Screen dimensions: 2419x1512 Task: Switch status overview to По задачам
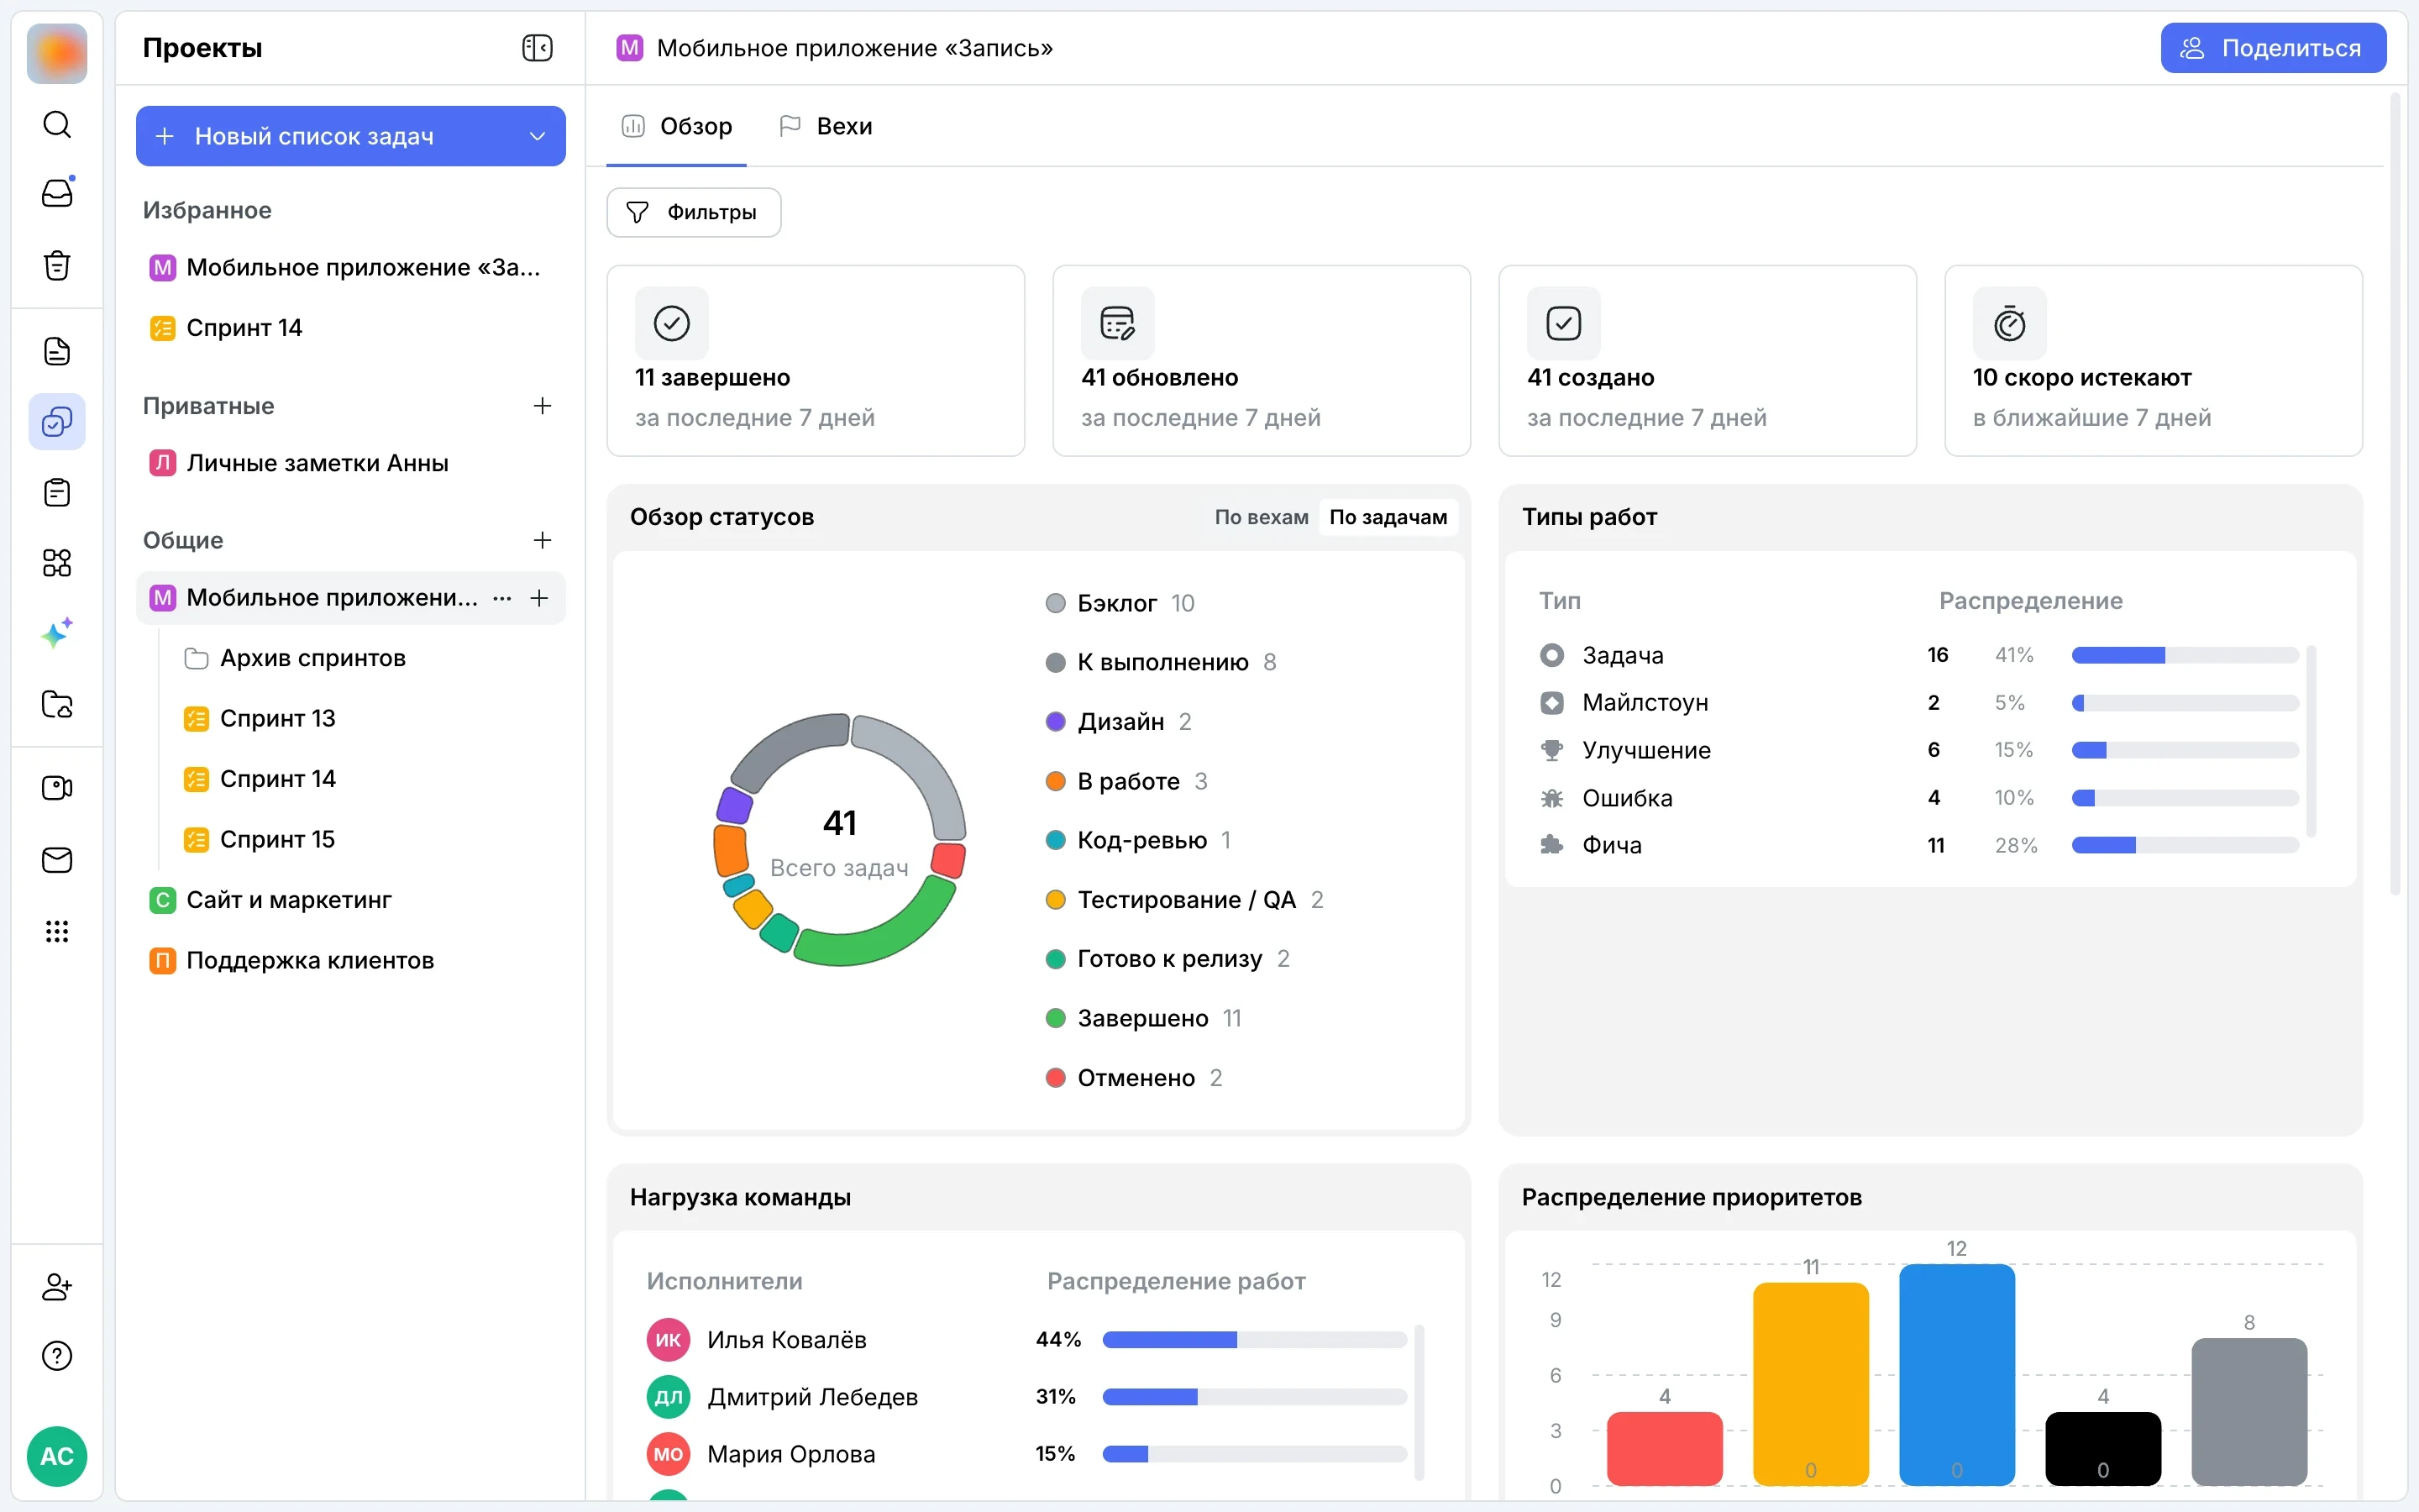coord(1388,517)
